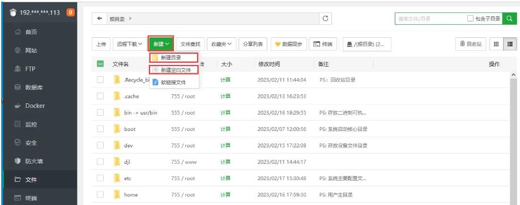
Task: Click 计算 size link for djl
Action: pos(225,162)
